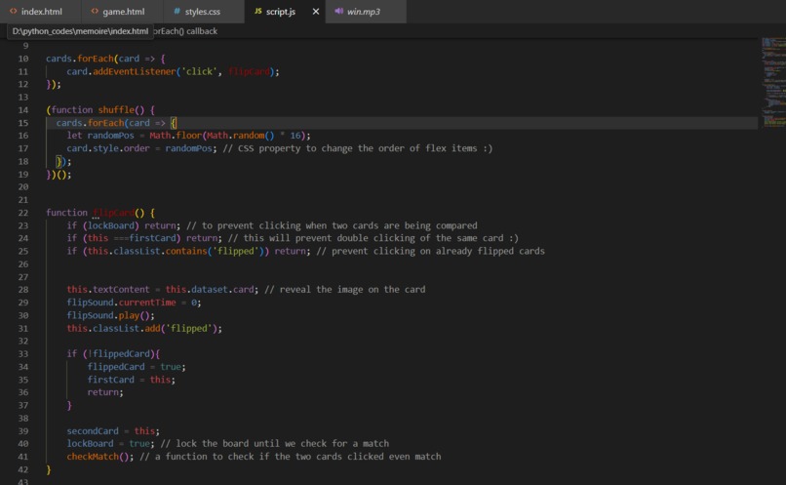Image resolution: width=786 pixels, height=485 pixels.
Task: Click 'shuffle' function name on line 14
Action: point(116,110)
